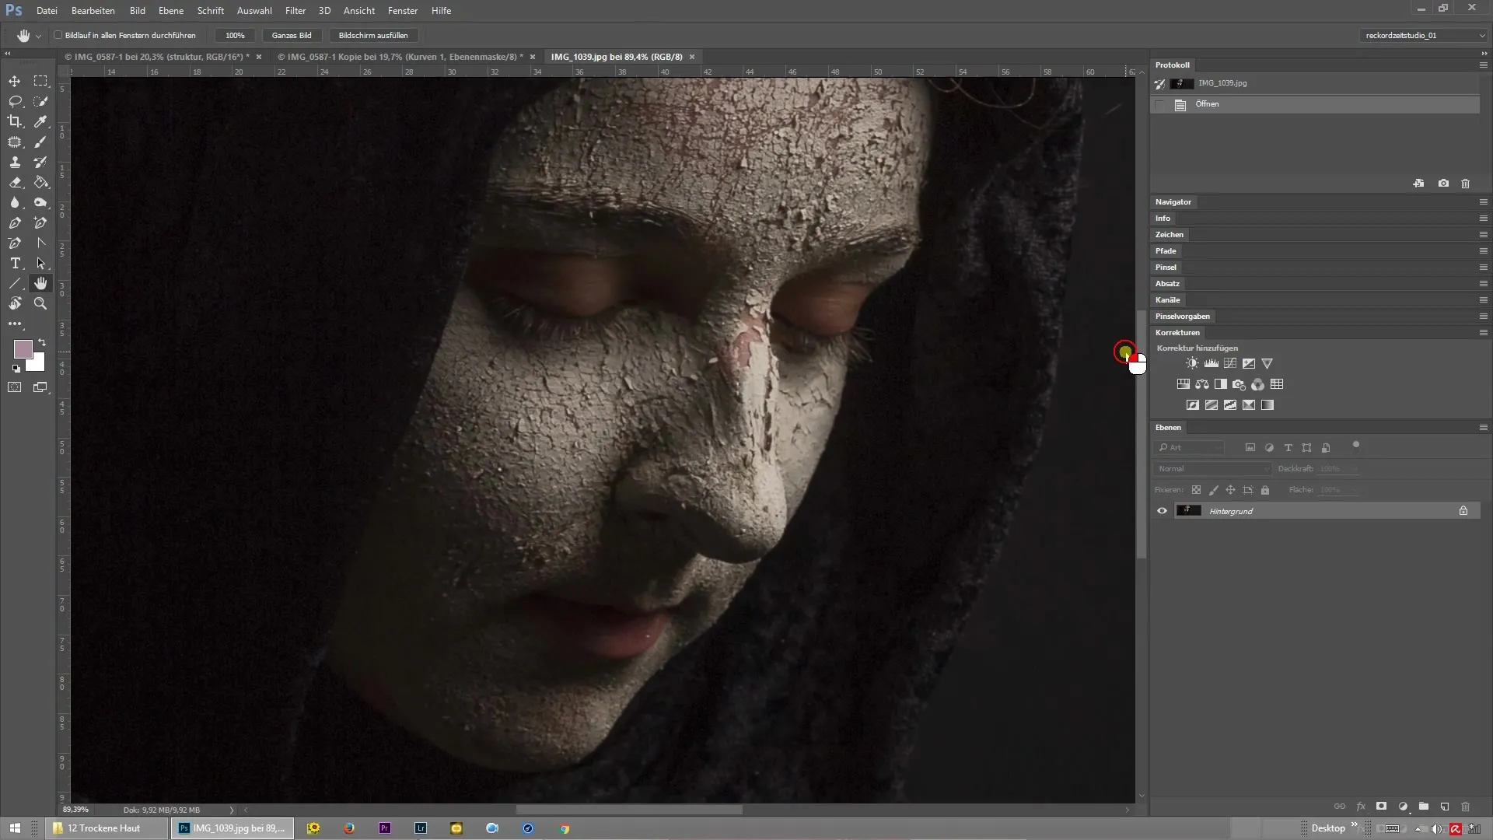Add a Black & White adjustment

1221,384
